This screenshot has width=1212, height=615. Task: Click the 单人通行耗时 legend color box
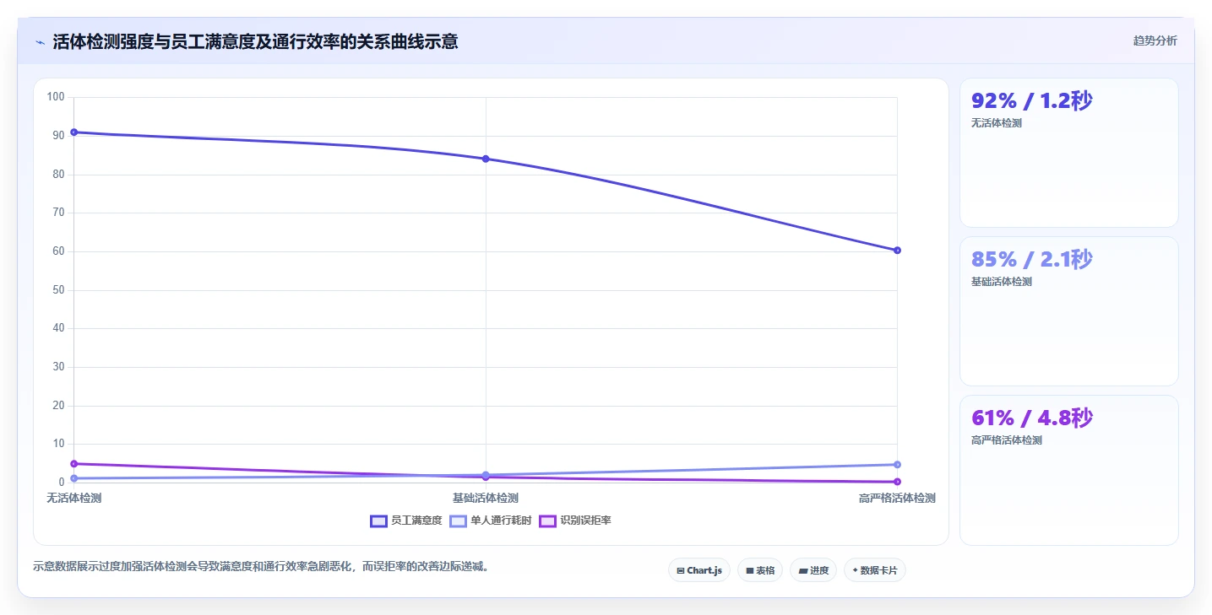click(458, 521)
